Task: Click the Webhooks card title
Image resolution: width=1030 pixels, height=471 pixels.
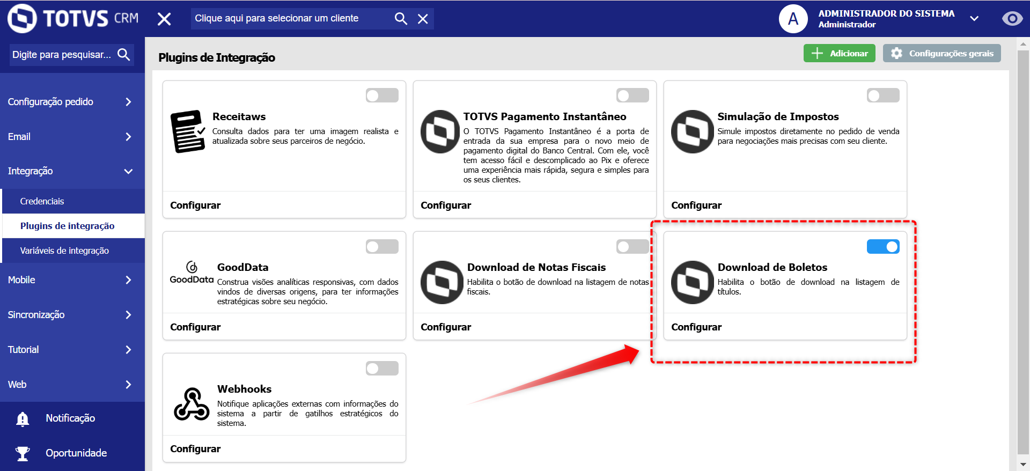Action: click(244, 389)
